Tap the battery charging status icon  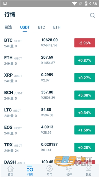tap(86, 4)
